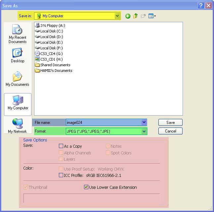
Task: Click the Save button
Action: click(x=170, y=122)
